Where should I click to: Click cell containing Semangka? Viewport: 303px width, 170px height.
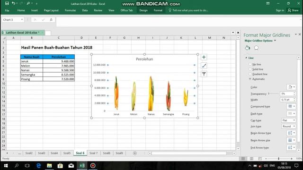point(32,75)
